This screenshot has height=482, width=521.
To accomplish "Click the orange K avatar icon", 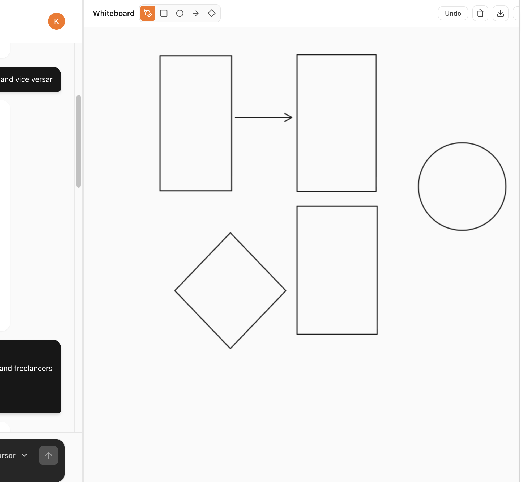I will (x=56, y=21).
